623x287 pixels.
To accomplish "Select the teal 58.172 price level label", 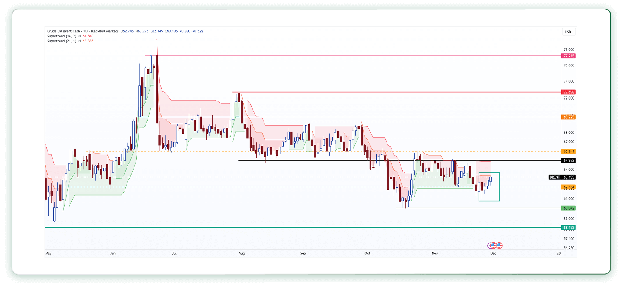I will pyautogui.click(x=569, y=227).
